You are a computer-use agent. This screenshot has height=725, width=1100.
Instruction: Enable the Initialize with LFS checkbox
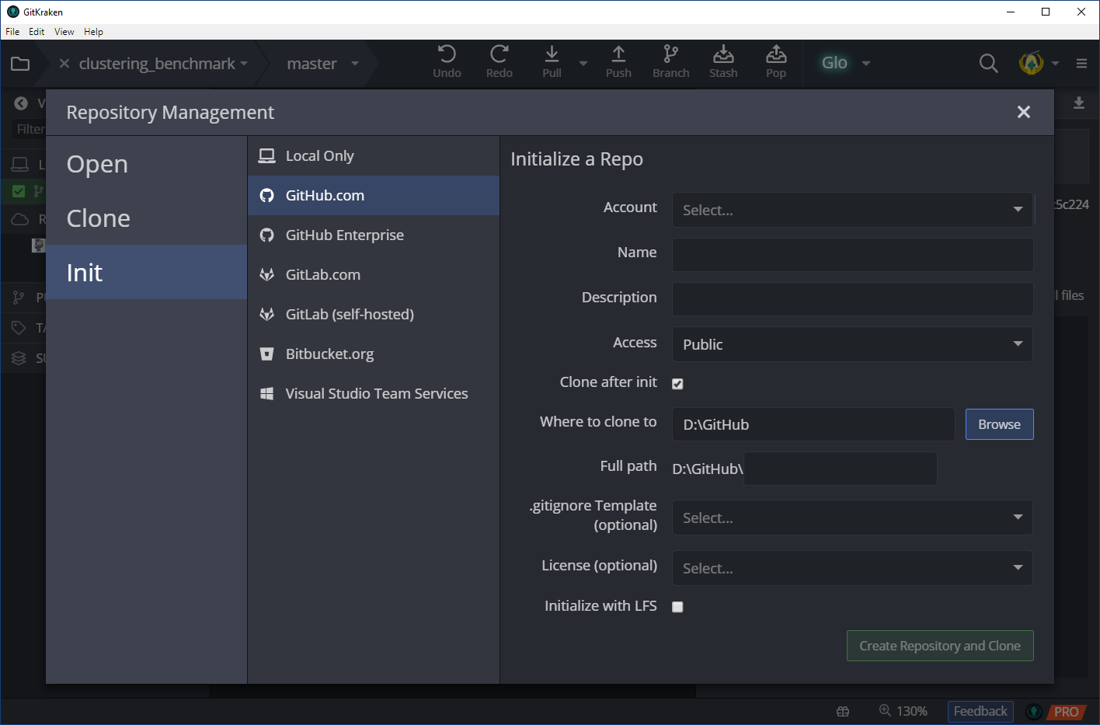click(x=677, y=607)
